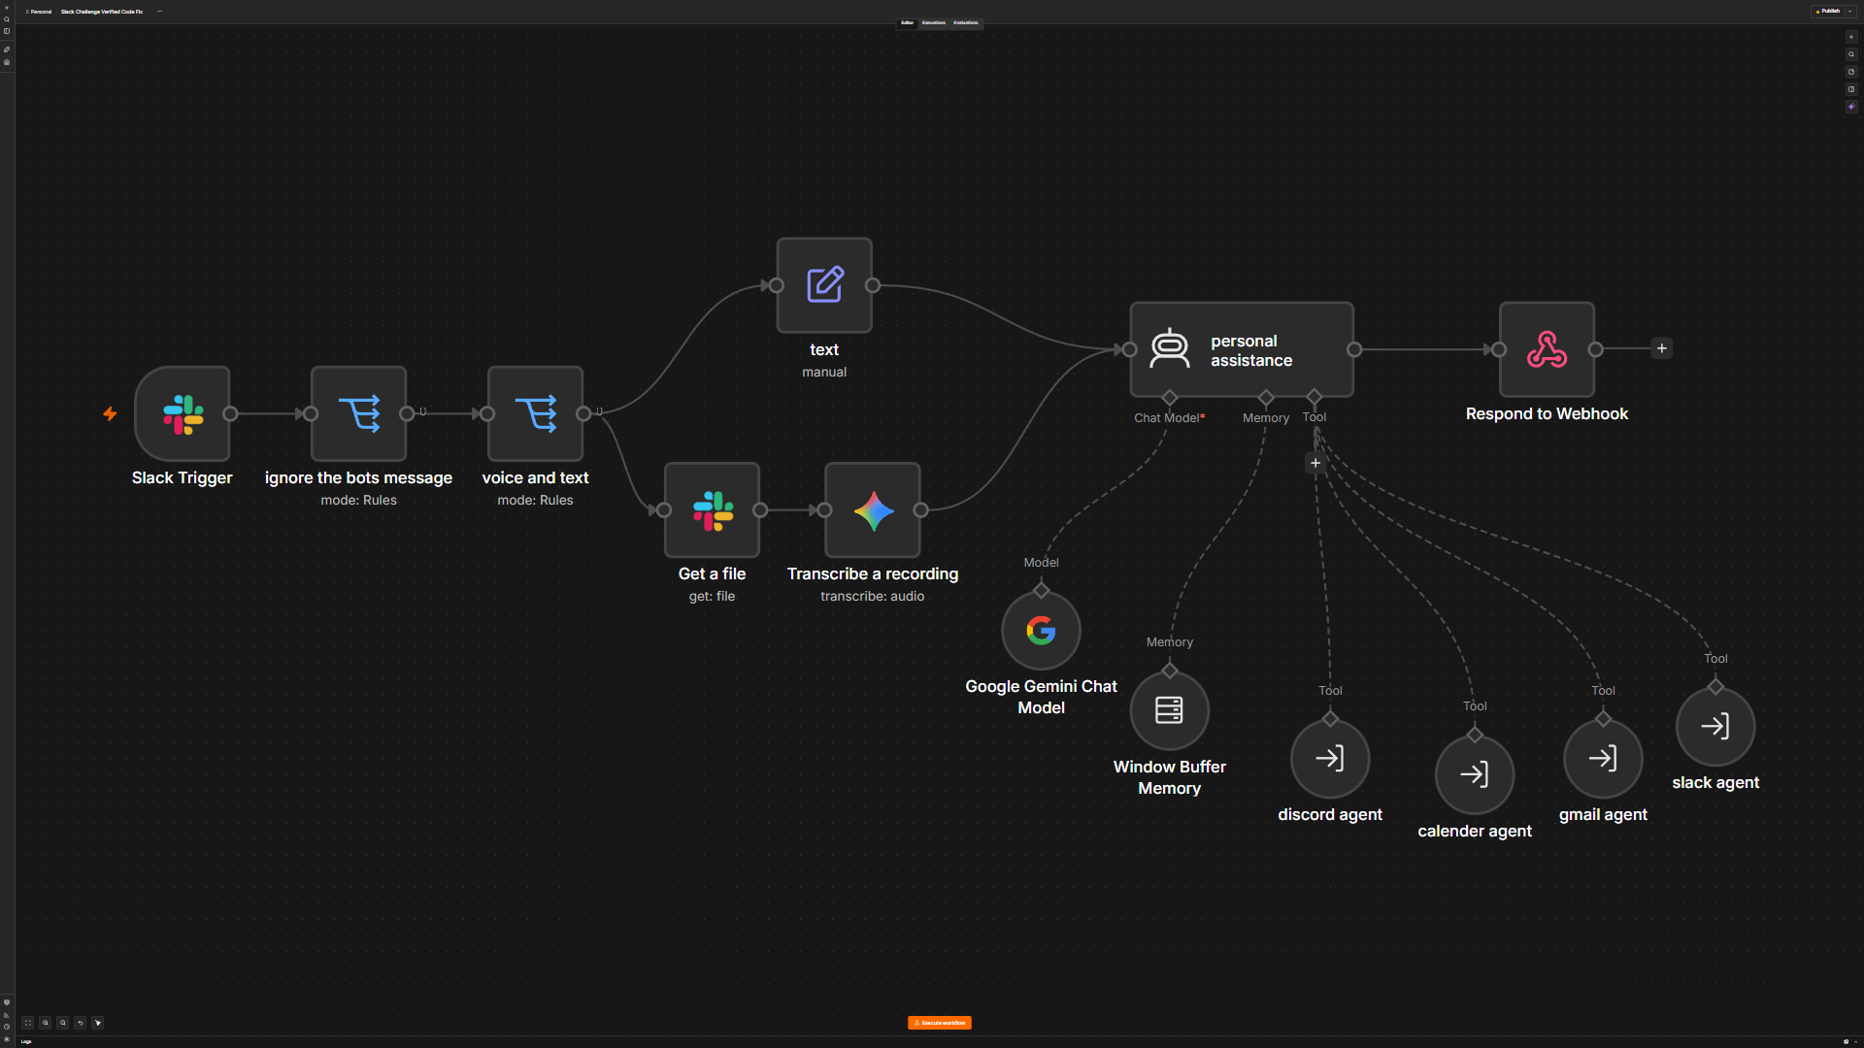Expand the Publish options dropdown arrow
The image size is (1864, 1048).
[x=1850, y=12]
